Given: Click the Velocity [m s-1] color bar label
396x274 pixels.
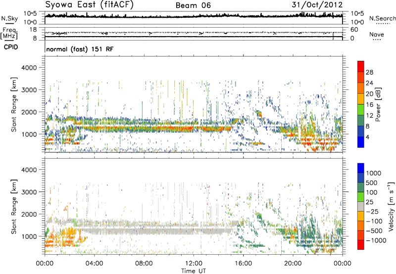Looking at the screenshot, I should [x=391, y=206].
